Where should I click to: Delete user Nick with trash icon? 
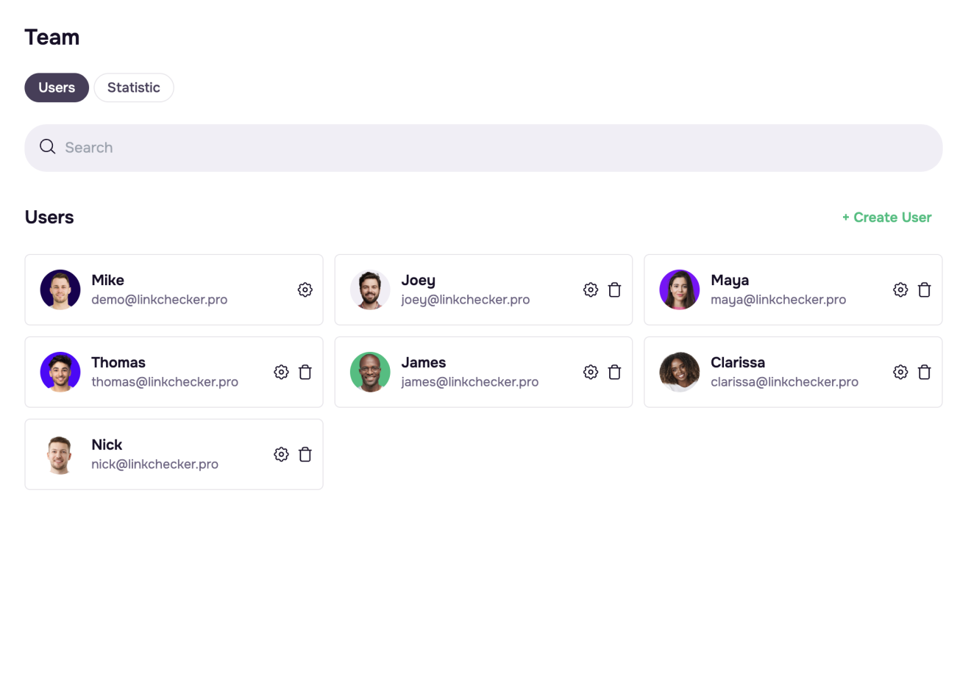pos(305,454)
